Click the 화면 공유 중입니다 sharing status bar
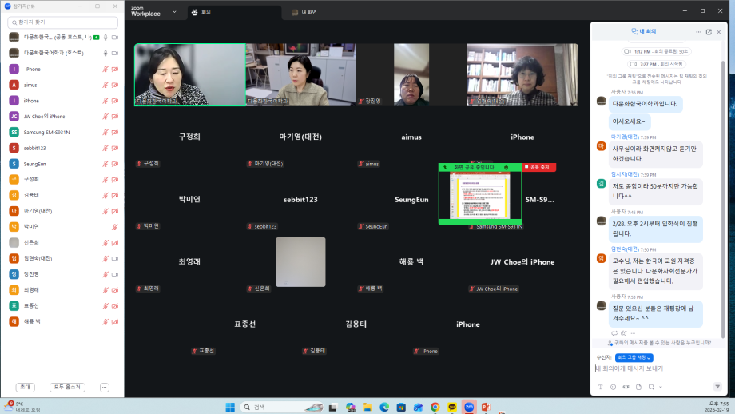The width and height of the screenshot is (735, 414). click(479, 167)
